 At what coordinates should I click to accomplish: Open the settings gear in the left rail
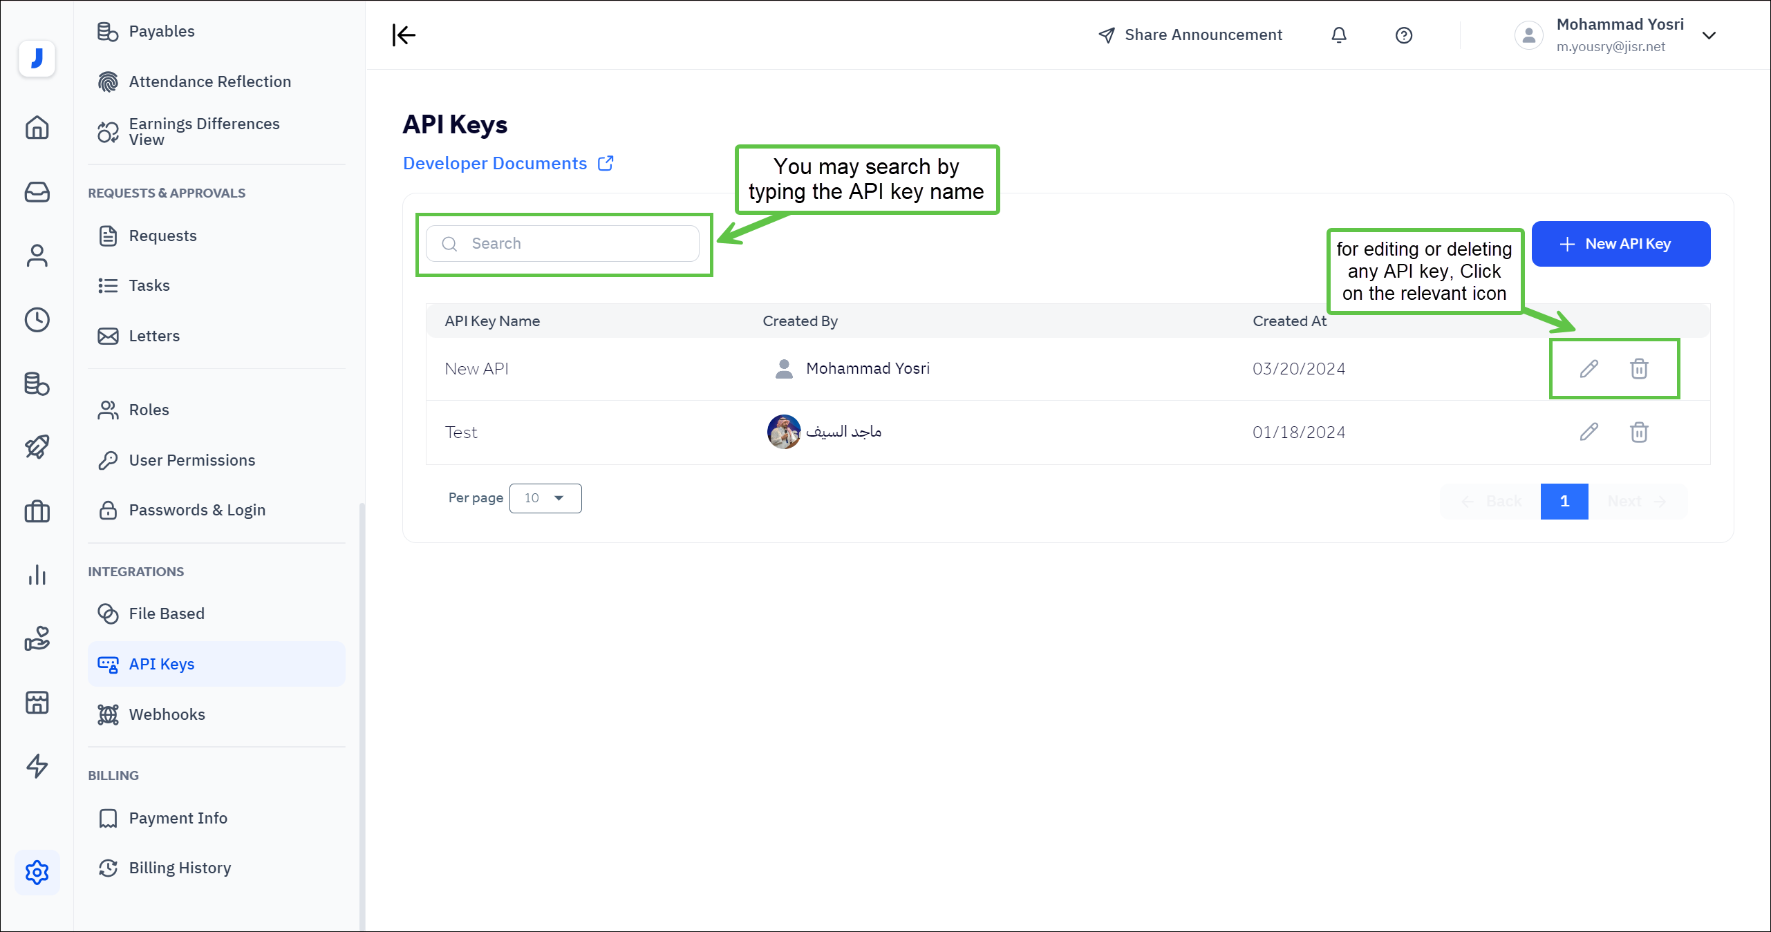click(37, 873)
